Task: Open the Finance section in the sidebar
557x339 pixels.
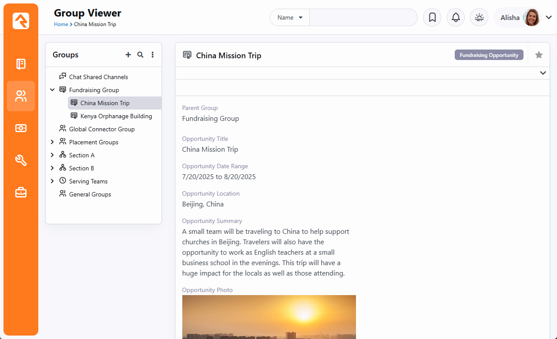Action: click(21, 128)
